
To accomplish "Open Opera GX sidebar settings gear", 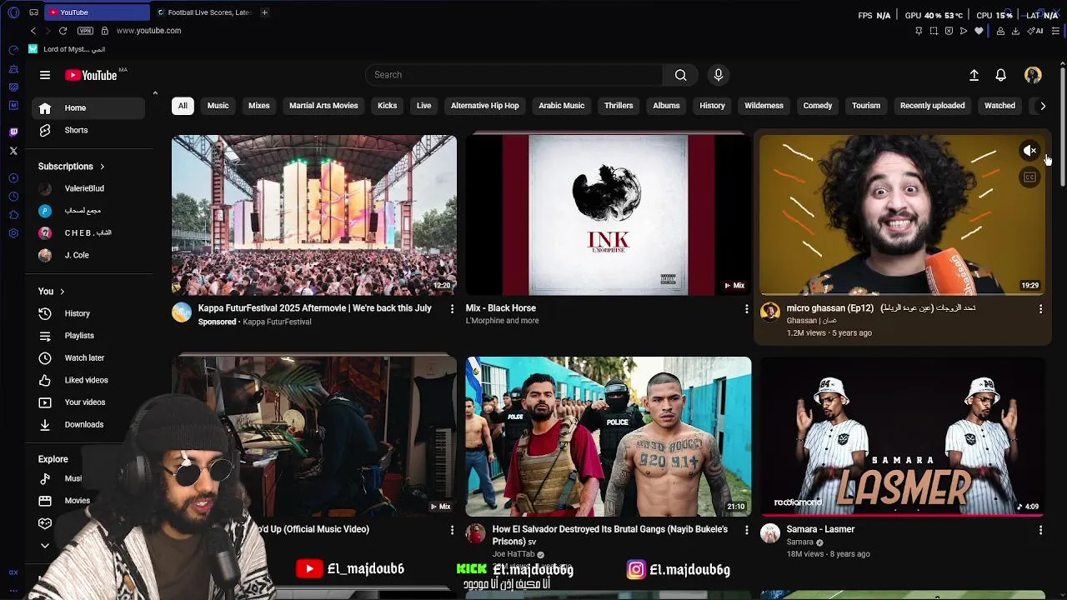I will click(x=13, y=233).
